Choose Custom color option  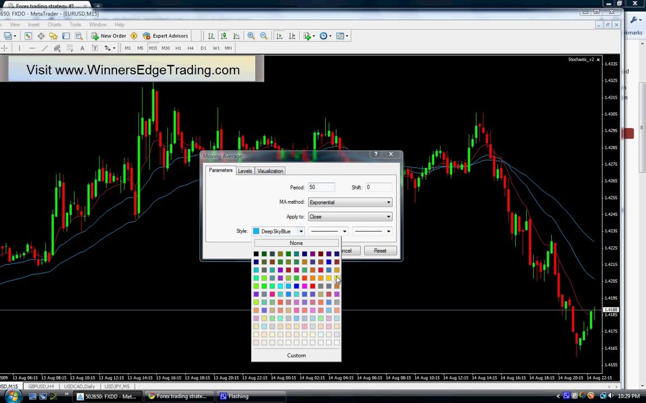point(296,355)
